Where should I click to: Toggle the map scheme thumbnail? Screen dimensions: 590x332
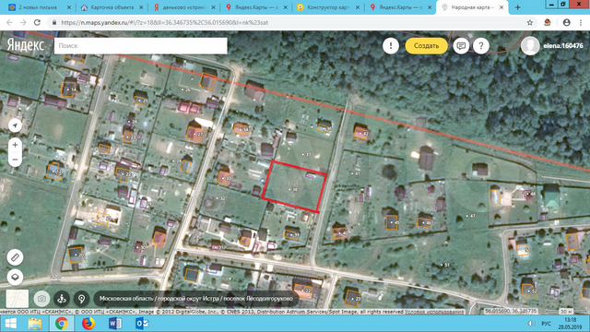click(18, 299)
